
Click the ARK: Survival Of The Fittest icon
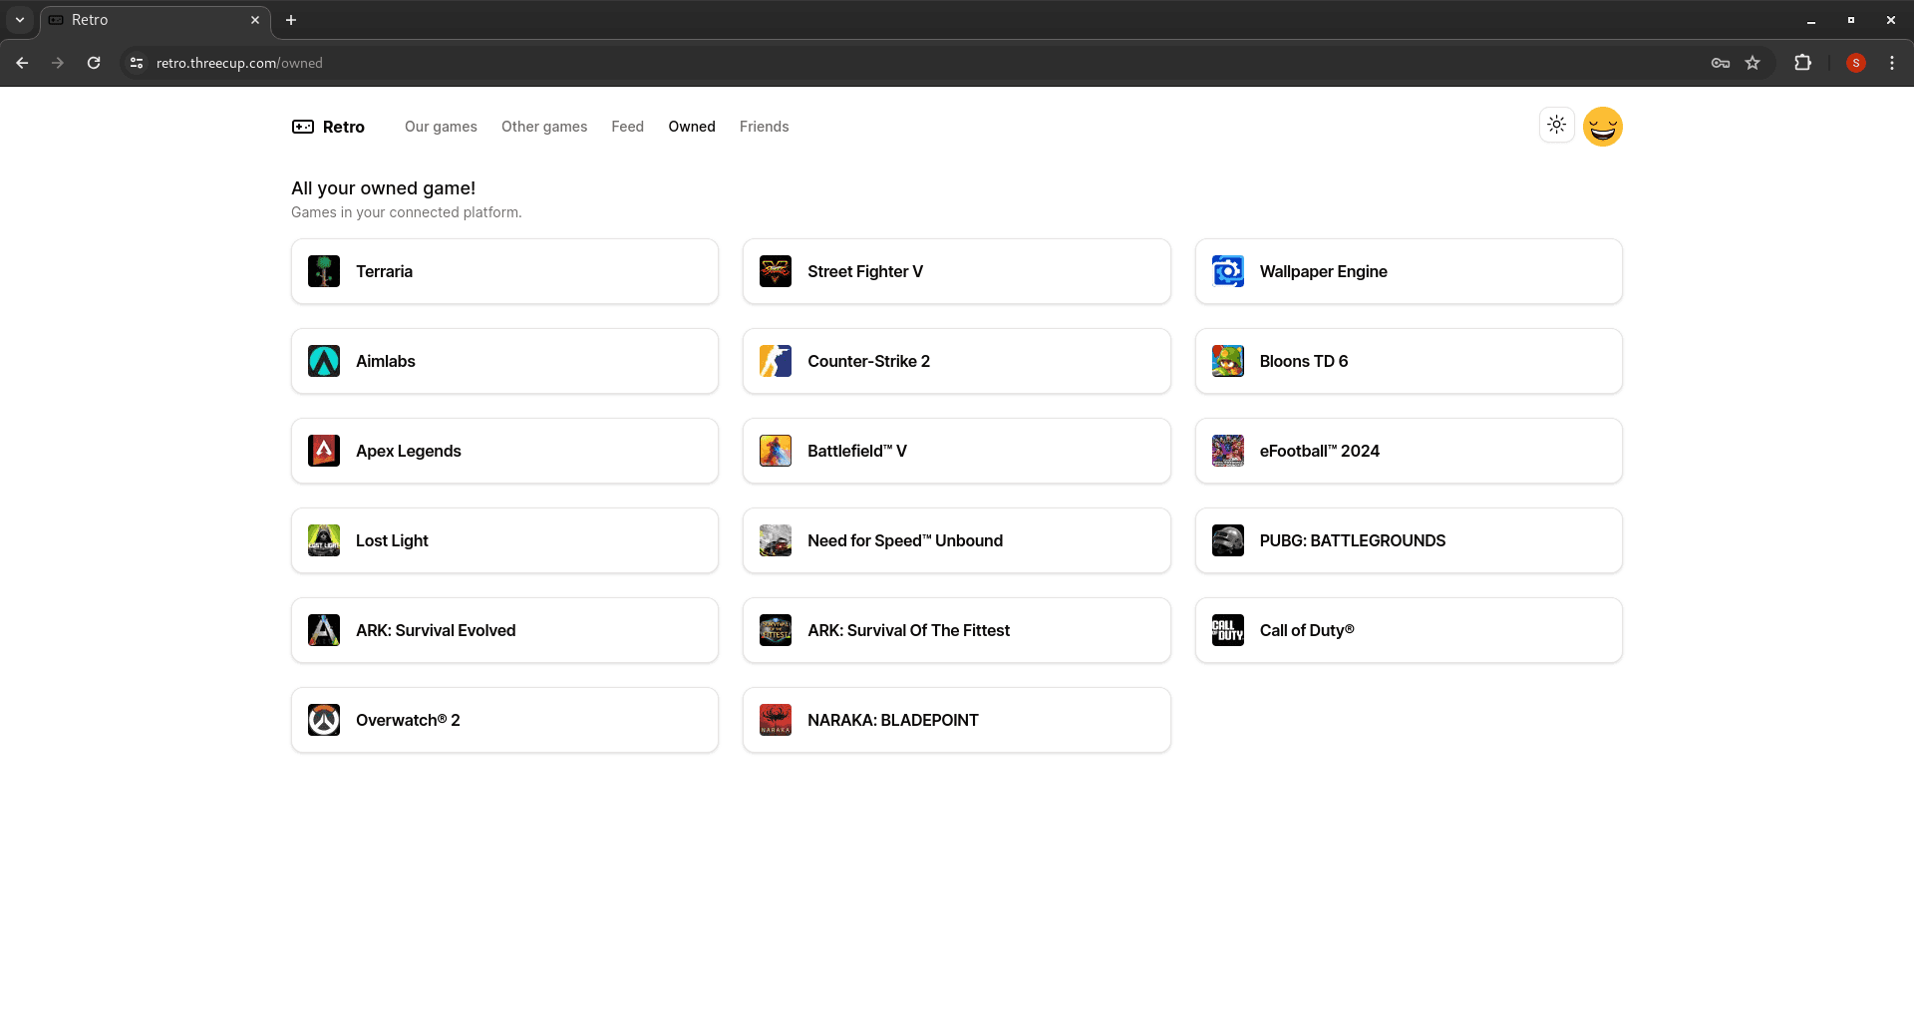(776, 630)
